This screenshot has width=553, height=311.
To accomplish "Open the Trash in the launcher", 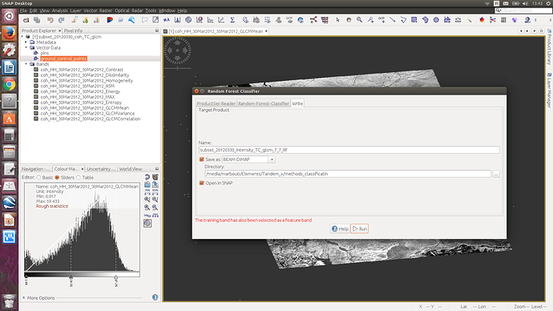I will click(9, 302).
